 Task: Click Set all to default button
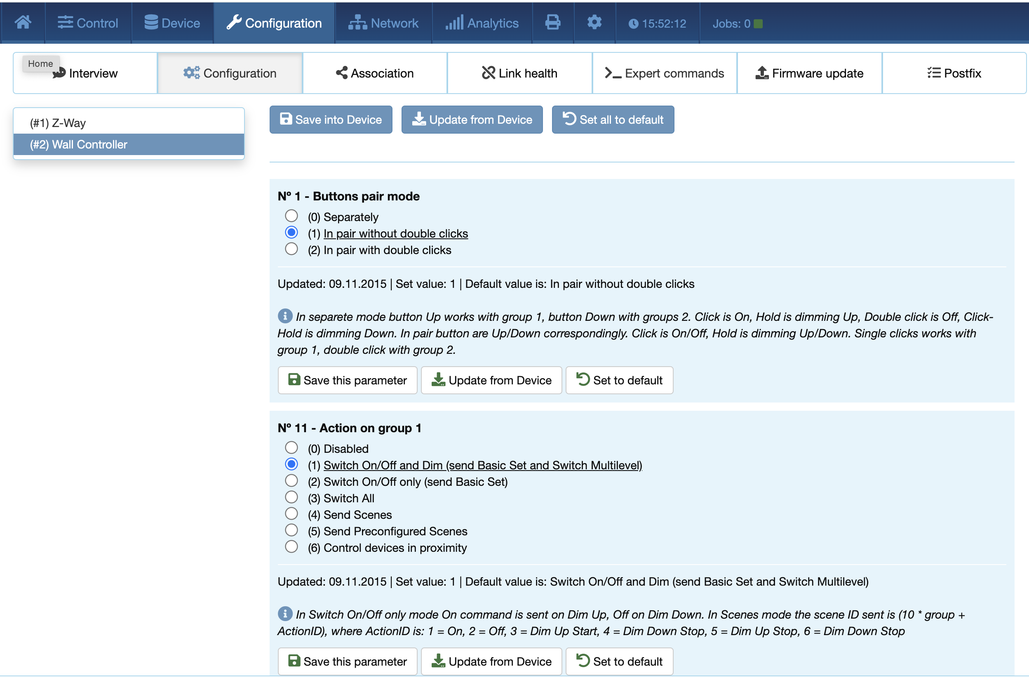[x=613, y=119]
